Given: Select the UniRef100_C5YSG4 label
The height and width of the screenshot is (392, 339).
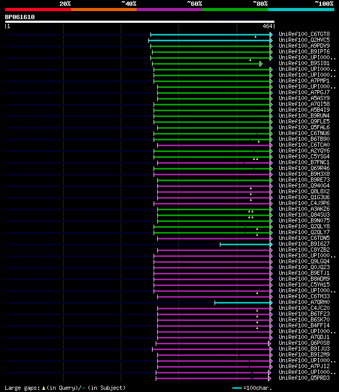Looking at the screenshot, I should 304,156.
